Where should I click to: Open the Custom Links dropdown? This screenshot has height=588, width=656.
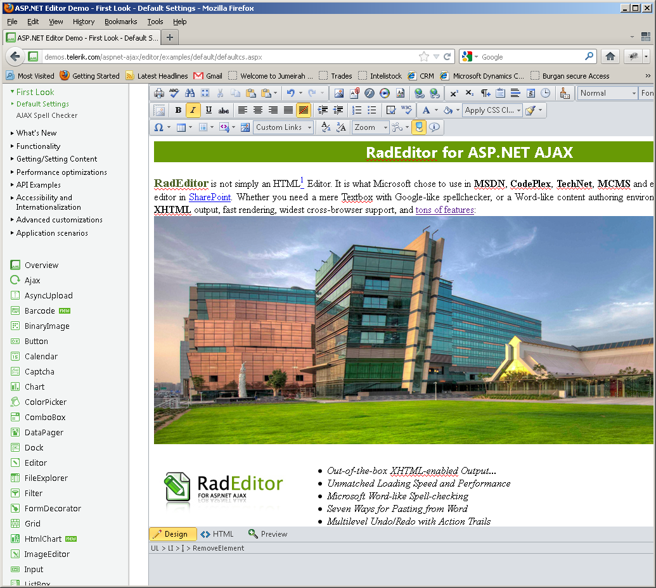pyautogui.click(x=283, y=127)
